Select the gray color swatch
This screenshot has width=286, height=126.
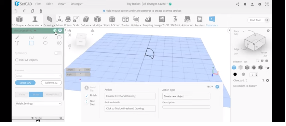click(x=243, y=74)
